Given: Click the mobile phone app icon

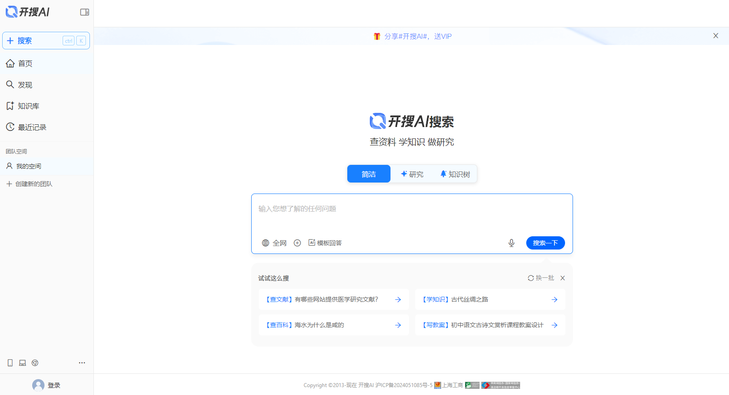Looking at the screenshot, I should pyautogui.click(x=10, y=363).
